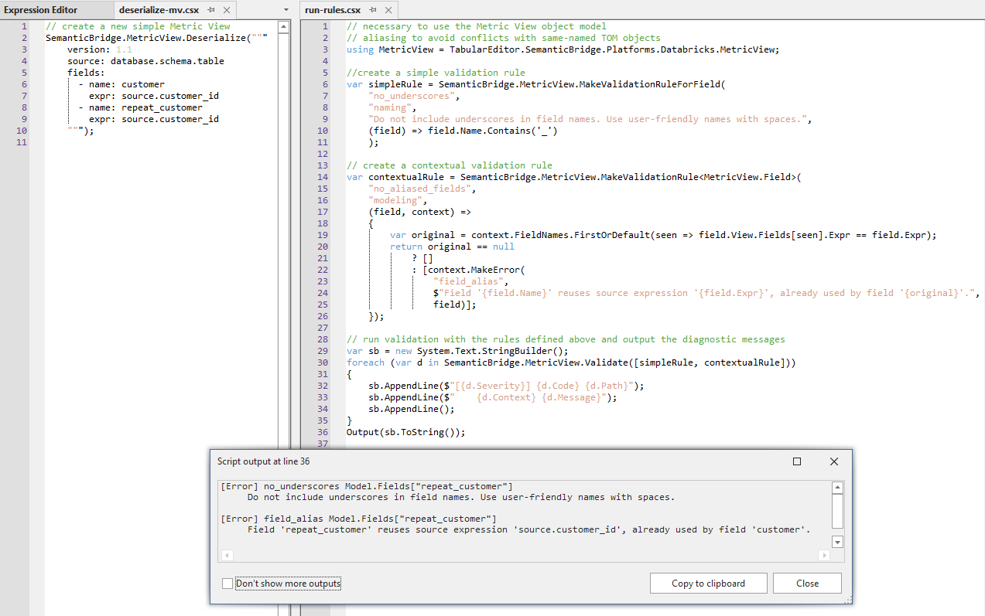Click the text "field_alias" on line 23
This screenshot has width=985, height=616.
(x=469, y=281)
